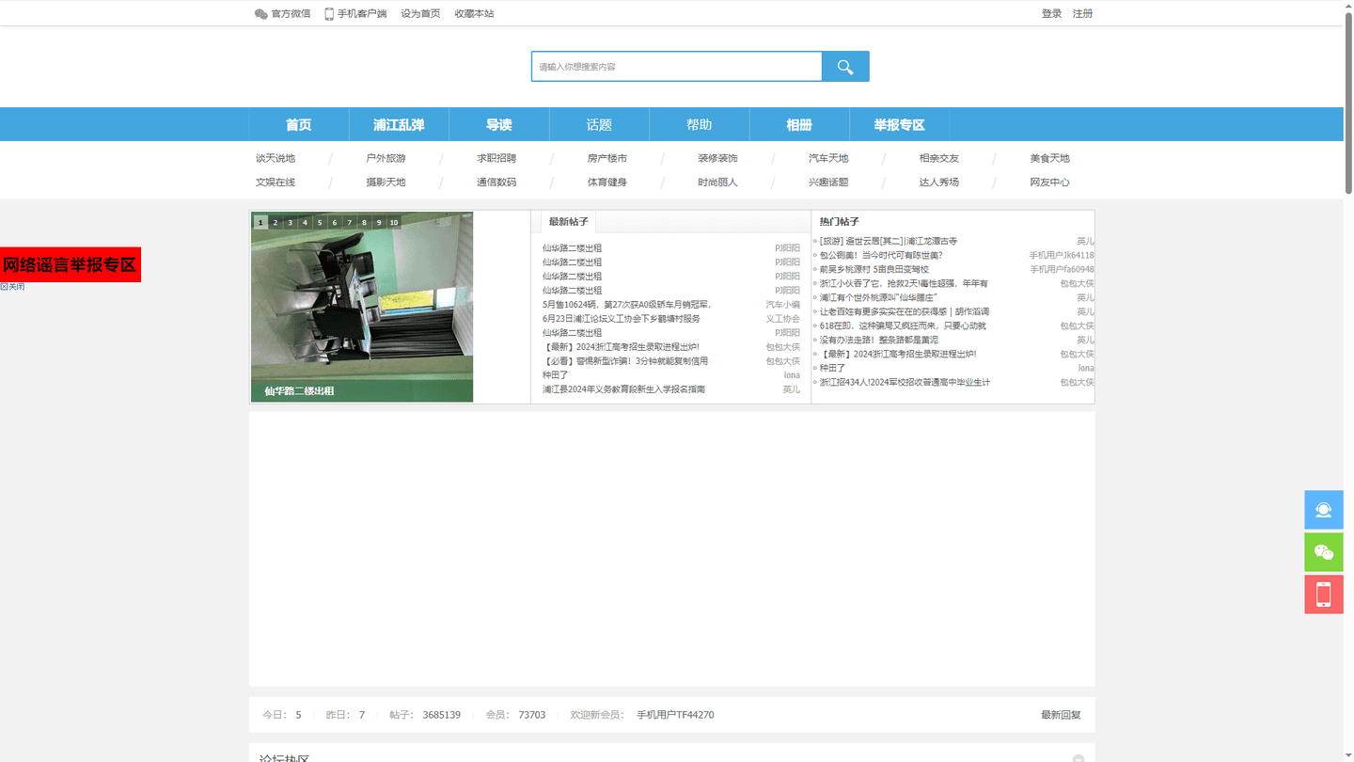This screenshot has height=762, width=1354.
Task: Go to 相亲交友 forum section
Action: click(x=939, y=158)
